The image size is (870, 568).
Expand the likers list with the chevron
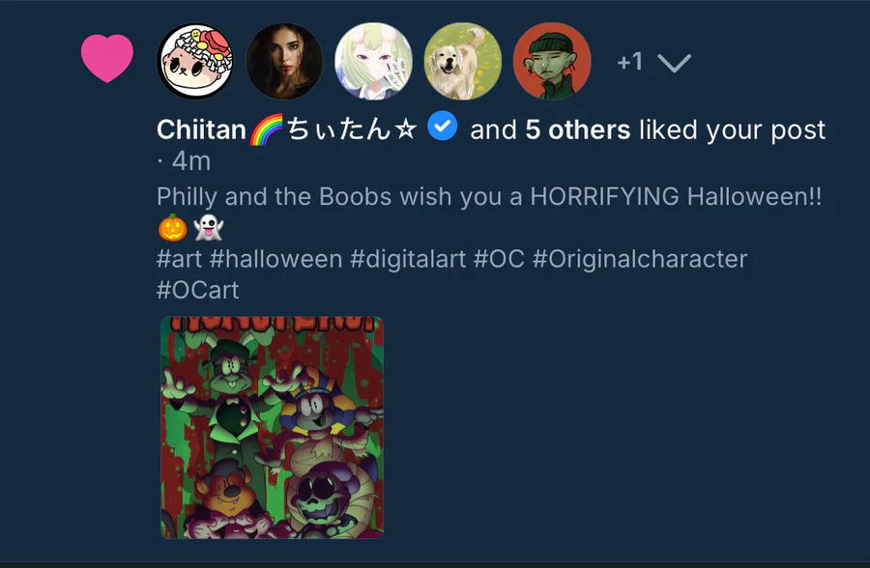pyautogui.click(x=674, y=63)
